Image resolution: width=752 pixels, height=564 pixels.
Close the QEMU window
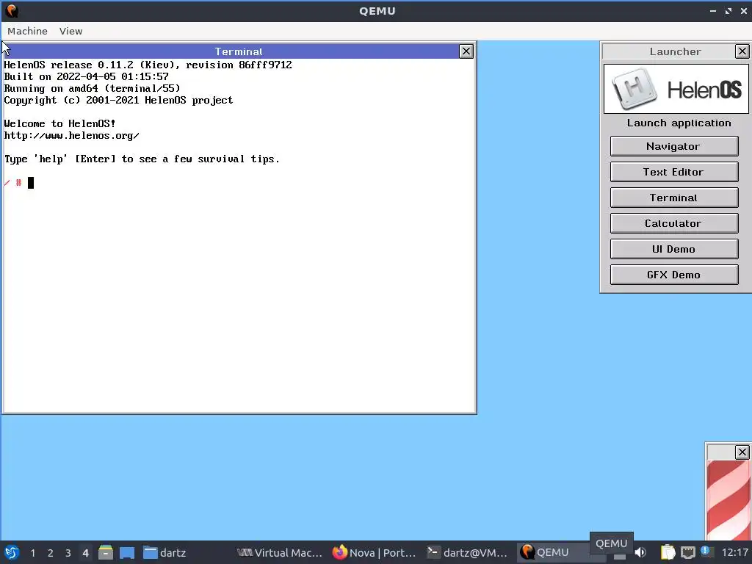(x=744, y=10)
